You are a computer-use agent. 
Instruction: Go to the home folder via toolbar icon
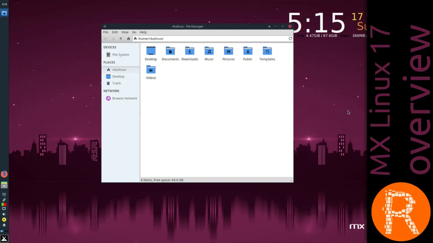point(128,38)
